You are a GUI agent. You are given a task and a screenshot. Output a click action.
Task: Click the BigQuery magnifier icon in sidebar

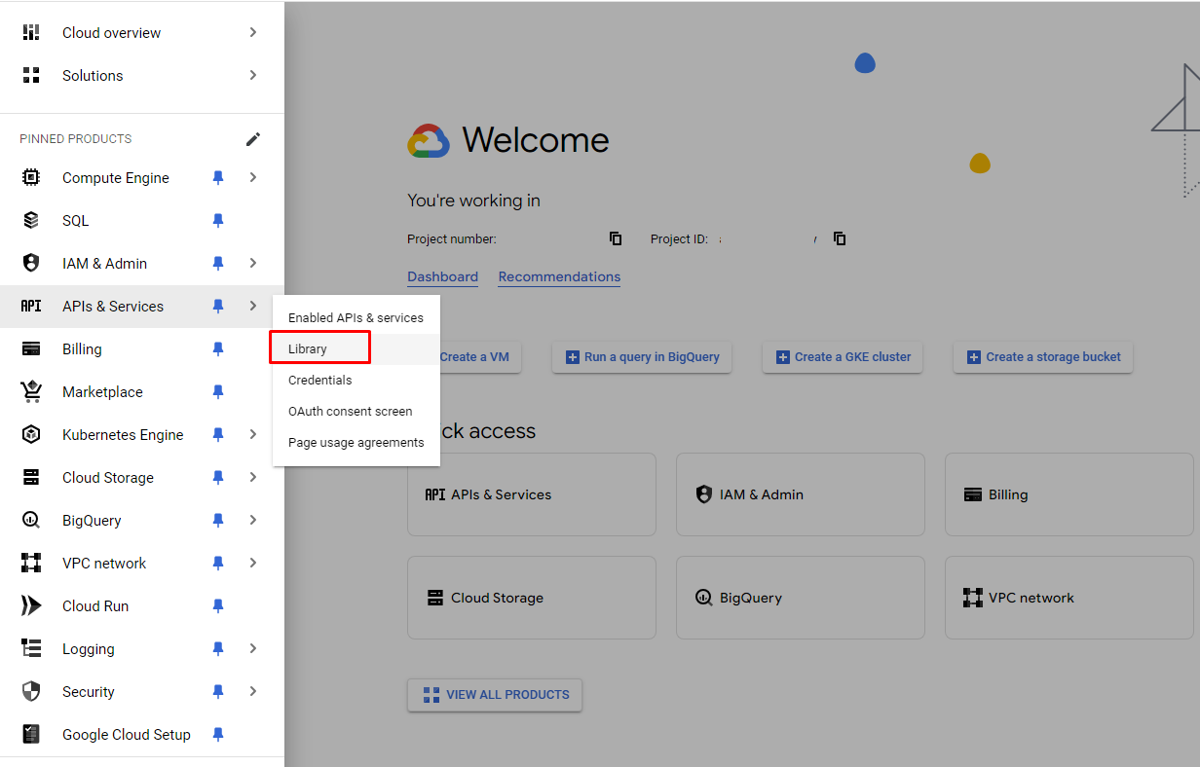coord(31,520)
